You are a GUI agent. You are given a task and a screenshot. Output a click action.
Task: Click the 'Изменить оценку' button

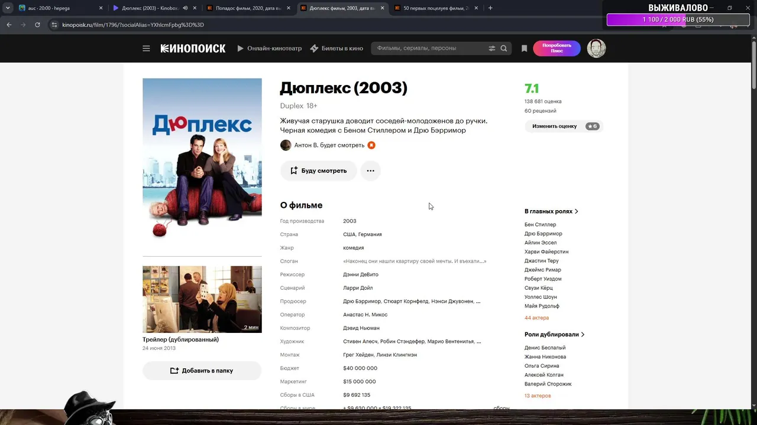click(563, 126)
